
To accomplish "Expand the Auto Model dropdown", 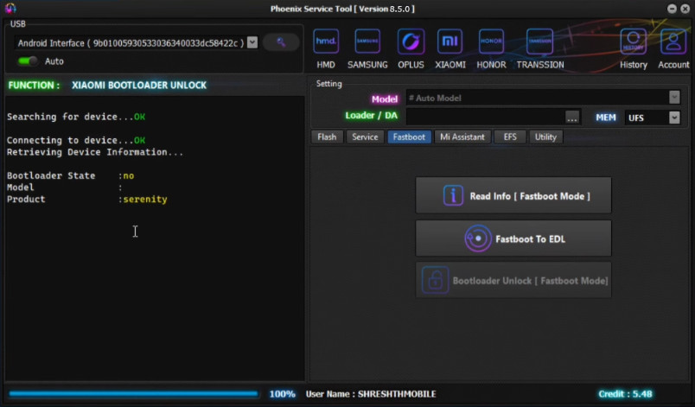I will pos(674,98).
